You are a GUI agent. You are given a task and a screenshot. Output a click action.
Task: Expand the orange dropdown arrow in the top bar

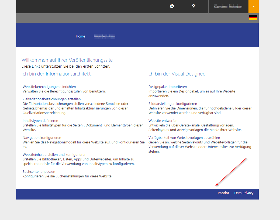pos(253,6)
